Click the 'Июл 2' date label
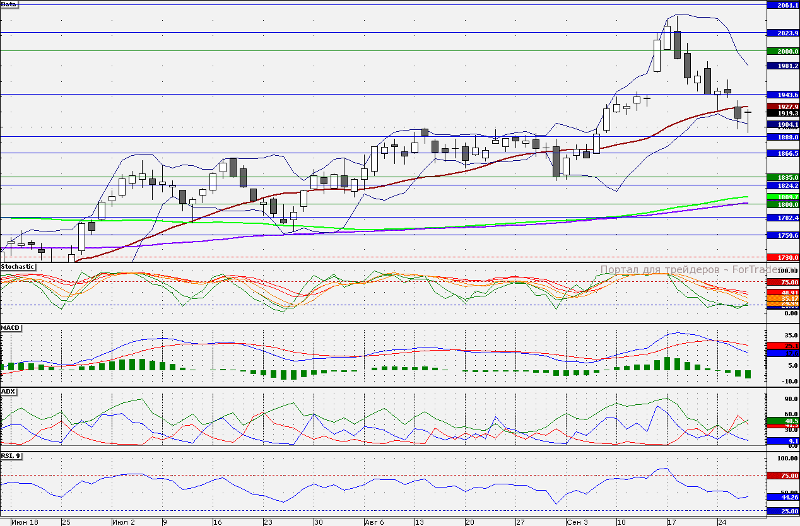Viewport: 800px width, 526px height. tap(124, 522)
